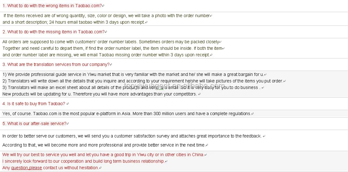Click the 'Translators will write down' line
This screenshot has height=172, width=348.
tap(143, 81)
